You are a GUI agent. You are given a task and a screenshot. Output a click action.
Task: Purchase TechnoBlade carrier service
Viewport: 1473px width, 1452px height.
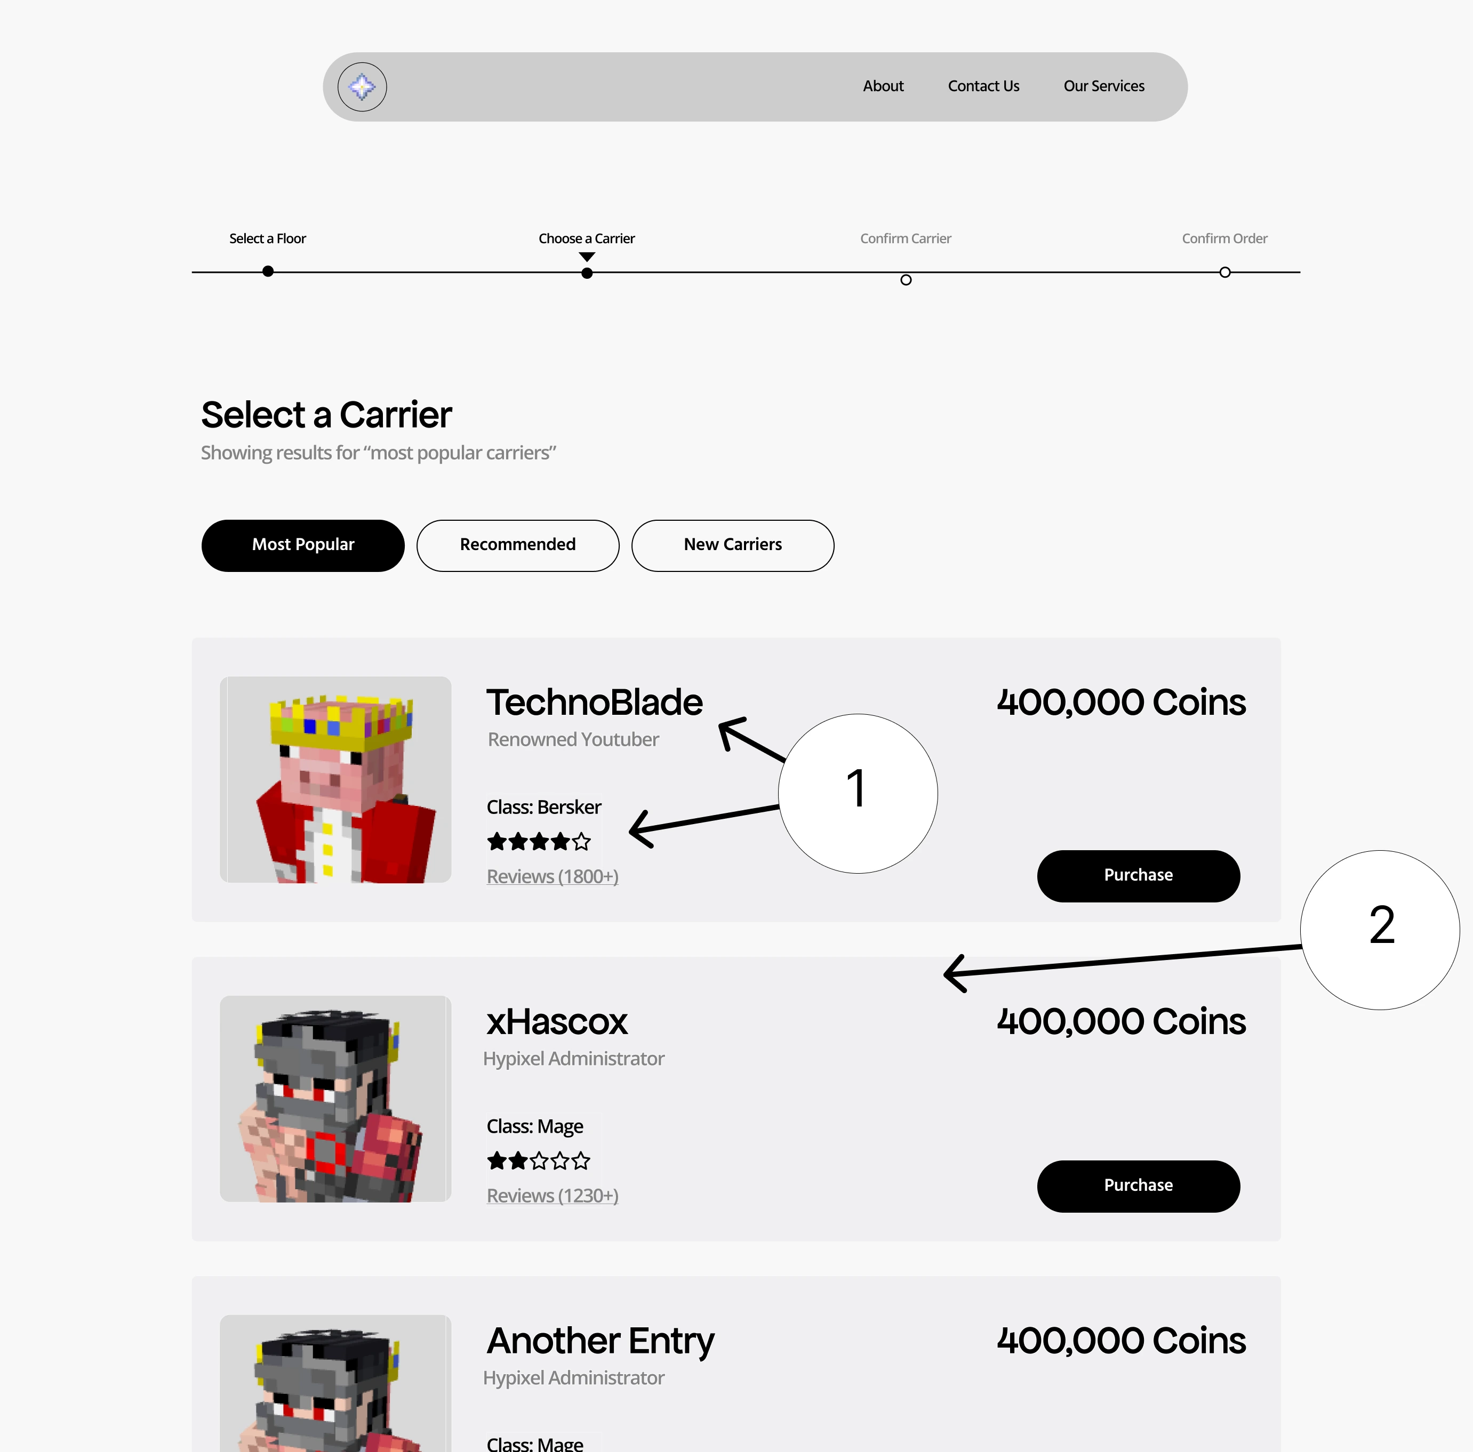click(x=1138, y=874)
